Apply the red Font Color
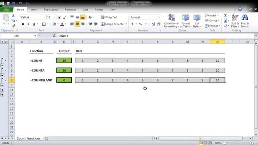This screenshot has width=258, height=145. (62, 24)
